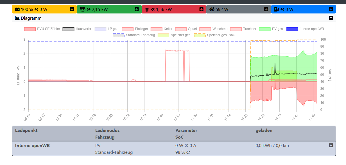Screen dimensions: 346x165
Task: Expand the red grid 1,56 kW card
Action: tap(201, 9)
